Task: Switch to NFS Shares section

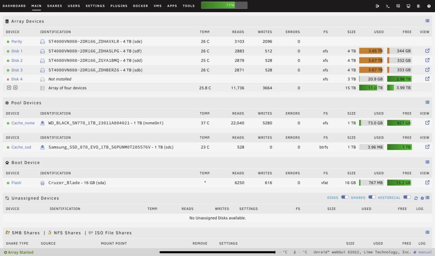Action: coord(67,233)
